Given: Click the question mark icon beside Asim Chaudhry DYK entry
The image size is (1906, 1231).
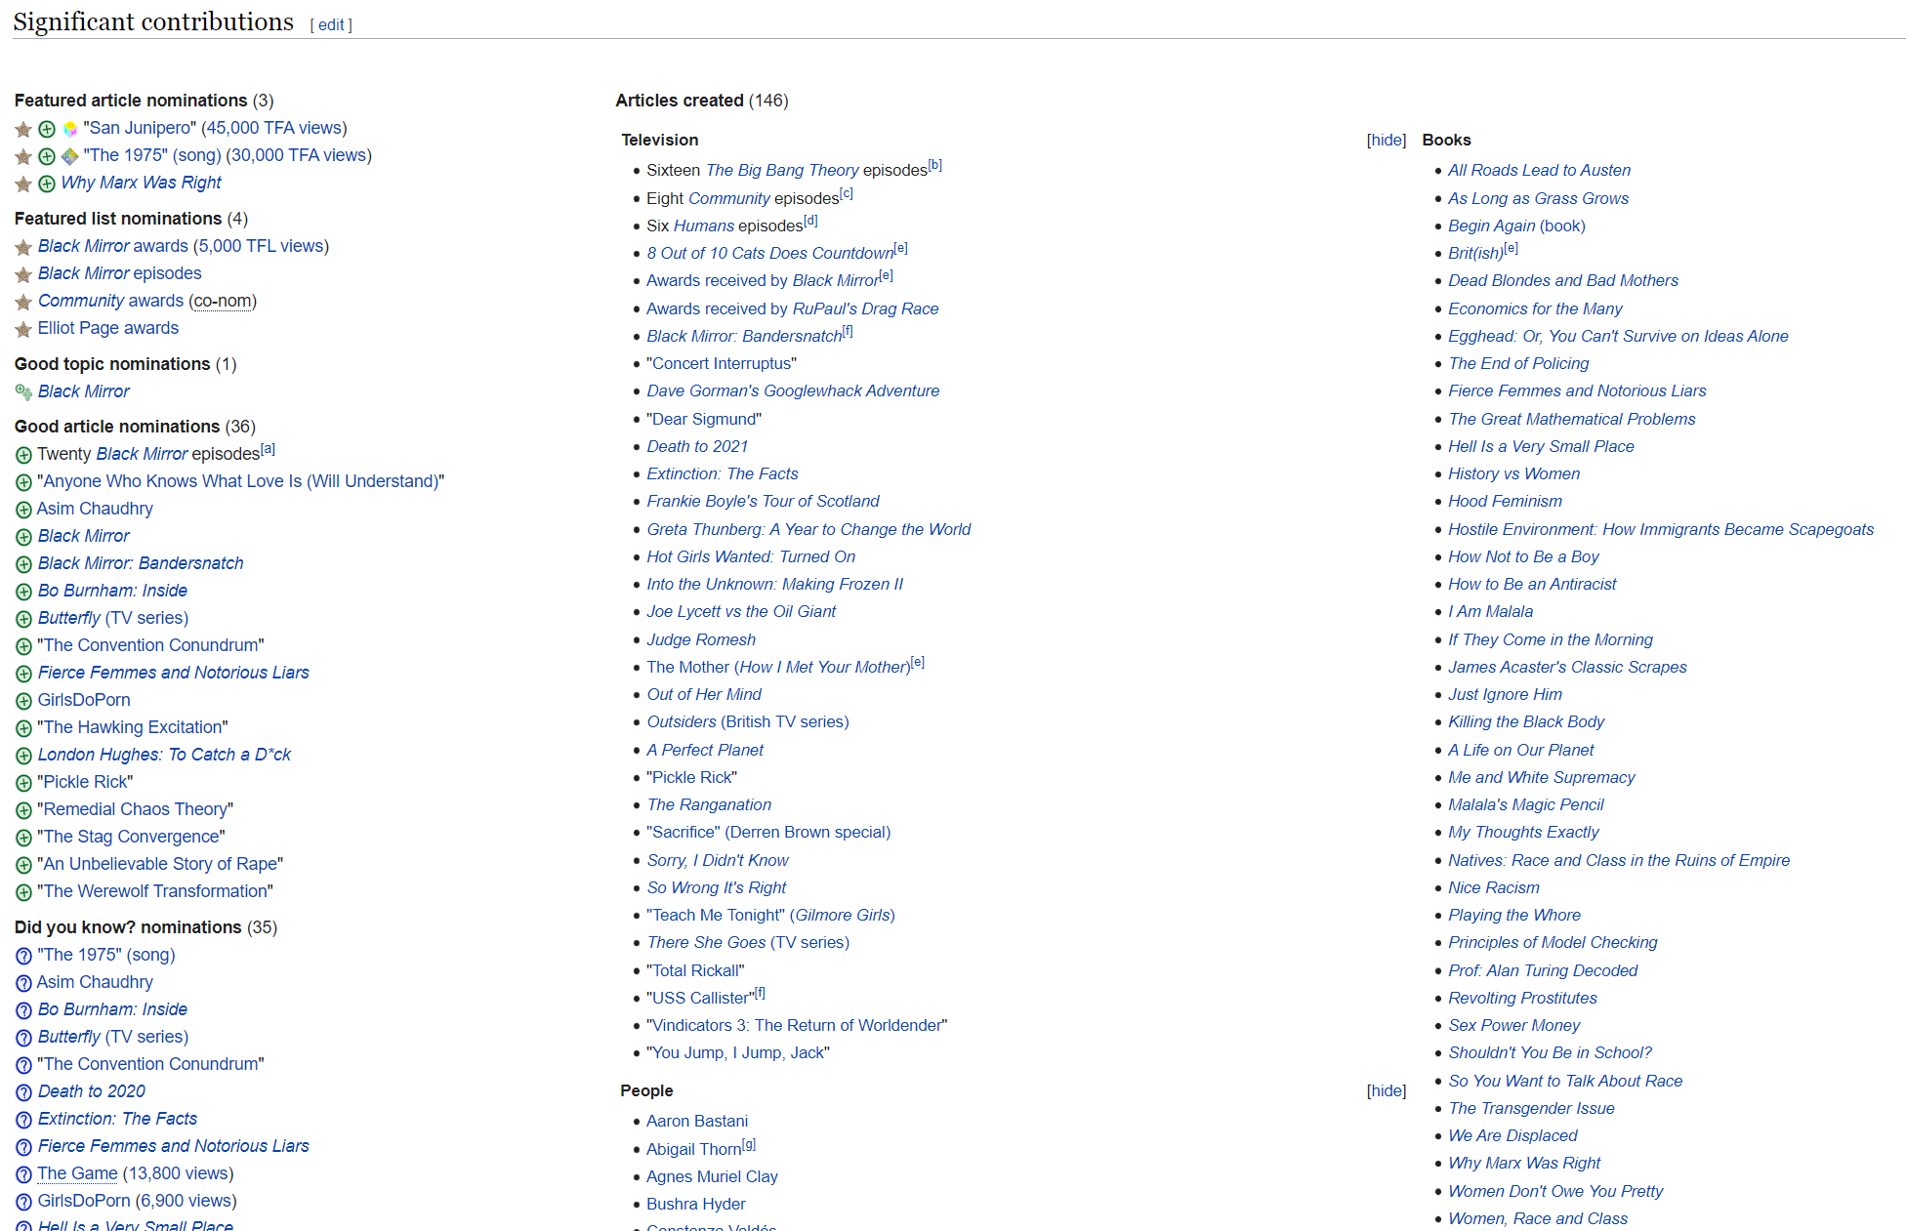Looking at the screenshot, I should [x=23, y=983].
